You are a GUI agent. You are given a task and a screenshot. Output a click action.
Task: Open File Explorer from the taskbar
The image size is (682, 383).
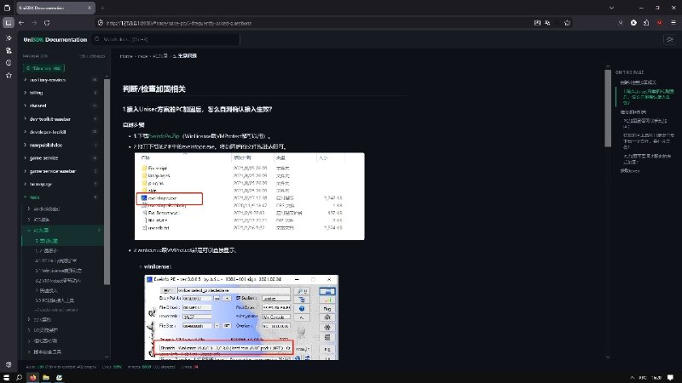pos(46,378)
